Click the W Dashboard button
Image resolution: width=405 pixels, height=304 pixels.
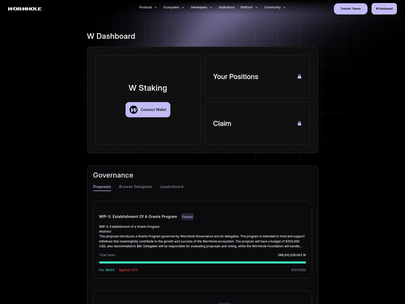pos(384,9)
